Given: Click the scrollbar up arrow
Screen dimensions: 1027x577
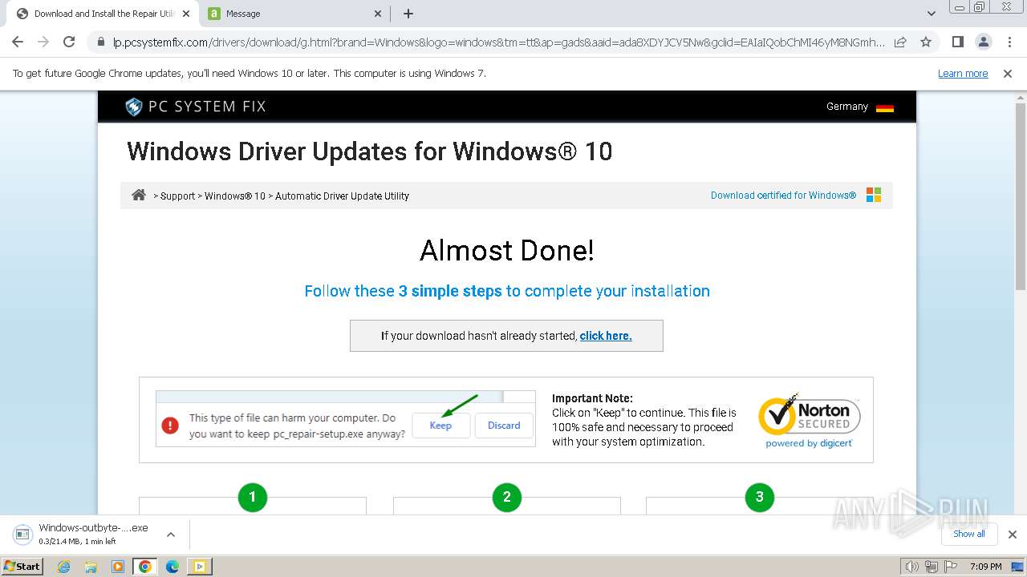Looking at the screenshot, I should [x=1021, y=96].
